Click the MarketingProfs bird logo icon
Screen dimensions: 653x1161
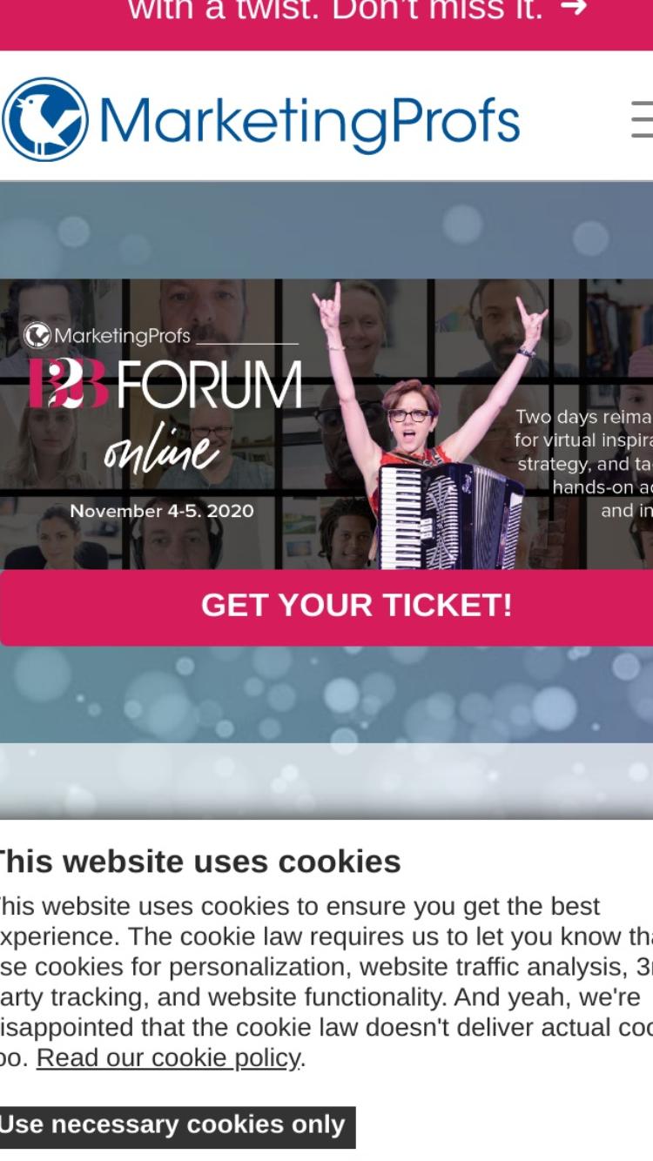click(45, 119)
